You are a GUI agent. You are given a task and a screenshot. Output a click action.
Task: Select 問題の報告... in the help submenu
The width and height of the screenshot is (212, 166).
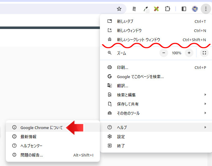tap(53, 155)
